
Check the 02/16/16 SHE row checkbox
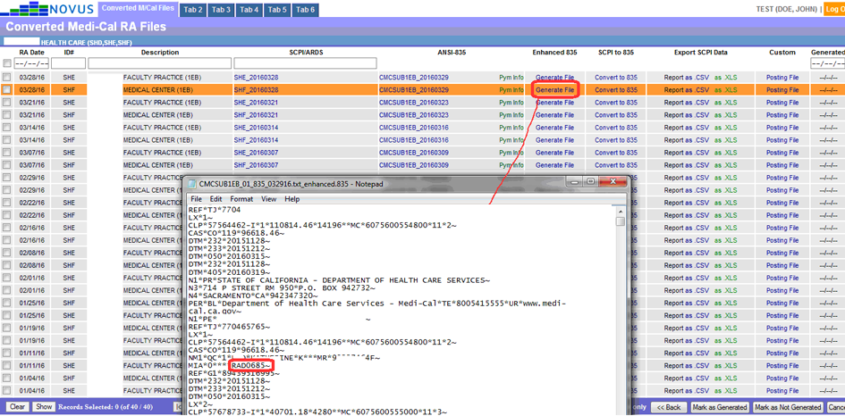point(6,228)
